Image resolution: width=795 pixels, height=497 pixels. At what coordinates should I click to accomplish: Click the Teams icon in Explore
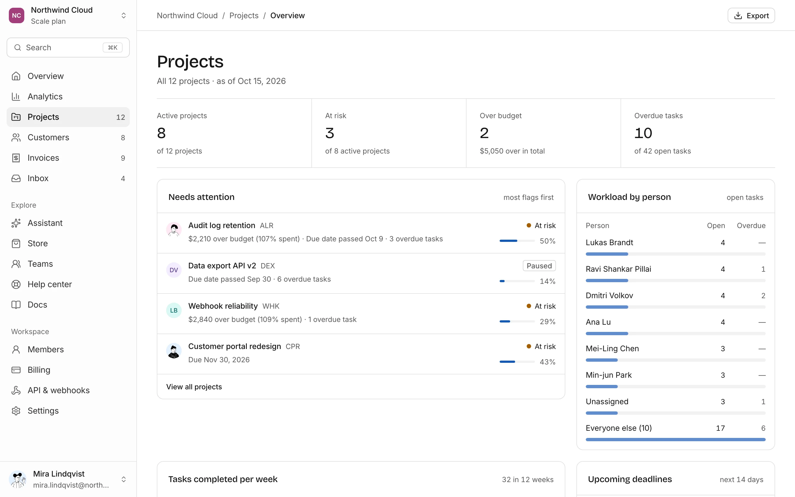tap(16, 264)
